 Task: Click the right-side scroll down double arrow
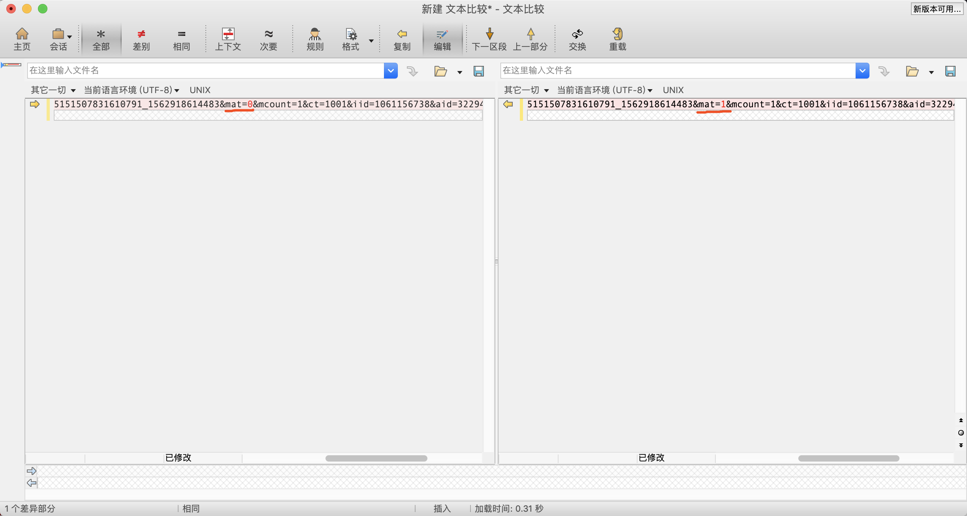pos(961,445)
